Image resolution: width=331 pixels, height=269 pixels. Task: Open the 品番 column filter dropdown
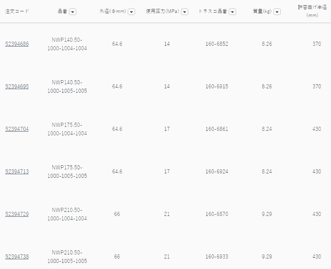[73, 12]
